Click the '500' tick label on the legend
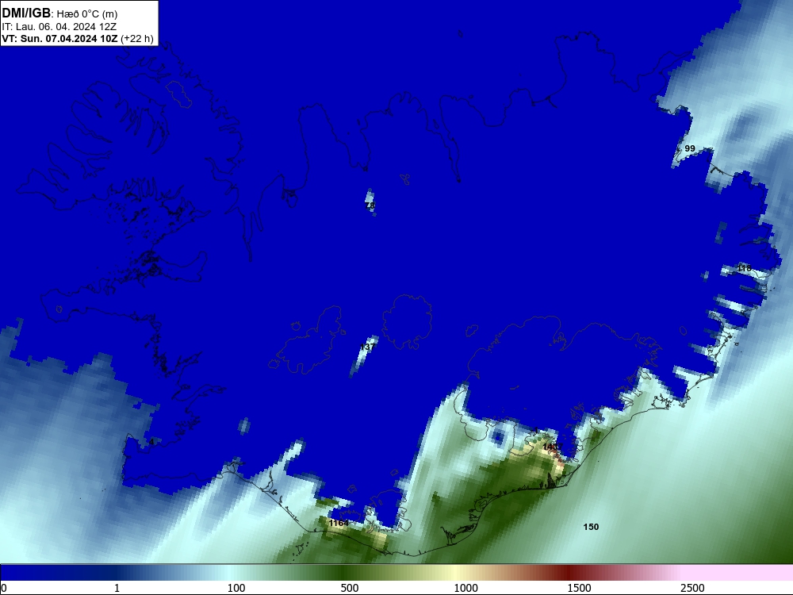Image resolution: width=793 pixels, height=595 pixels. click(350, 588)
